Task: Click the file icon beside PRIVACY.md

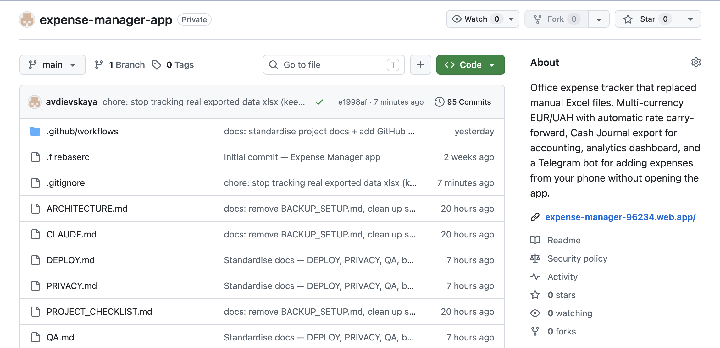Action: click(x=36, y=286)
